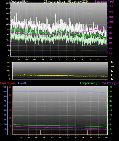Image resolution: width=119 pixels, height=141 pixels.
Task: Click the 22 hour tick on bottom chart
Action: tap(99, 137)
